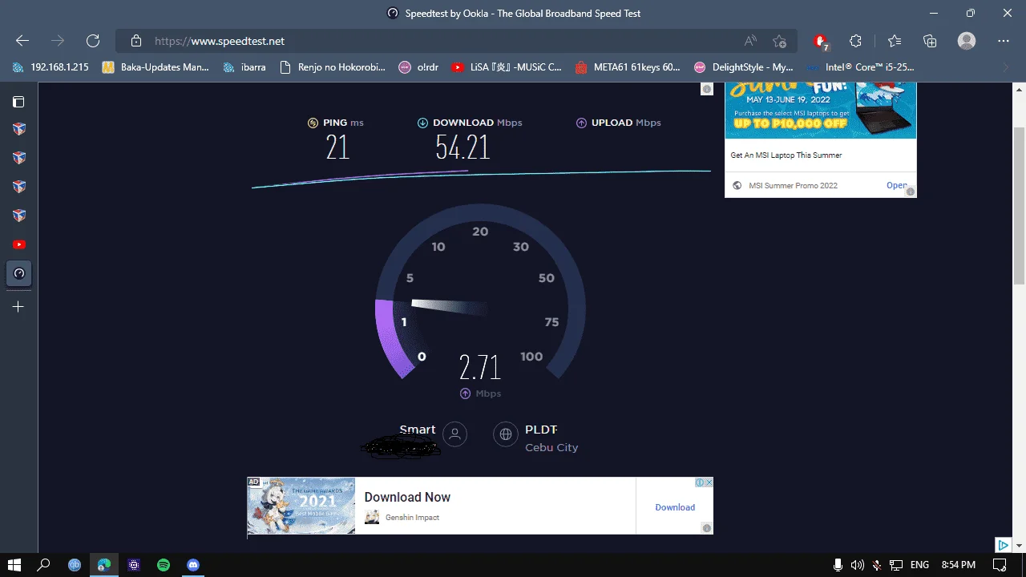1026x577 pixels.
Task: Go back to the previous page
Action: click(x=22, y=41)
